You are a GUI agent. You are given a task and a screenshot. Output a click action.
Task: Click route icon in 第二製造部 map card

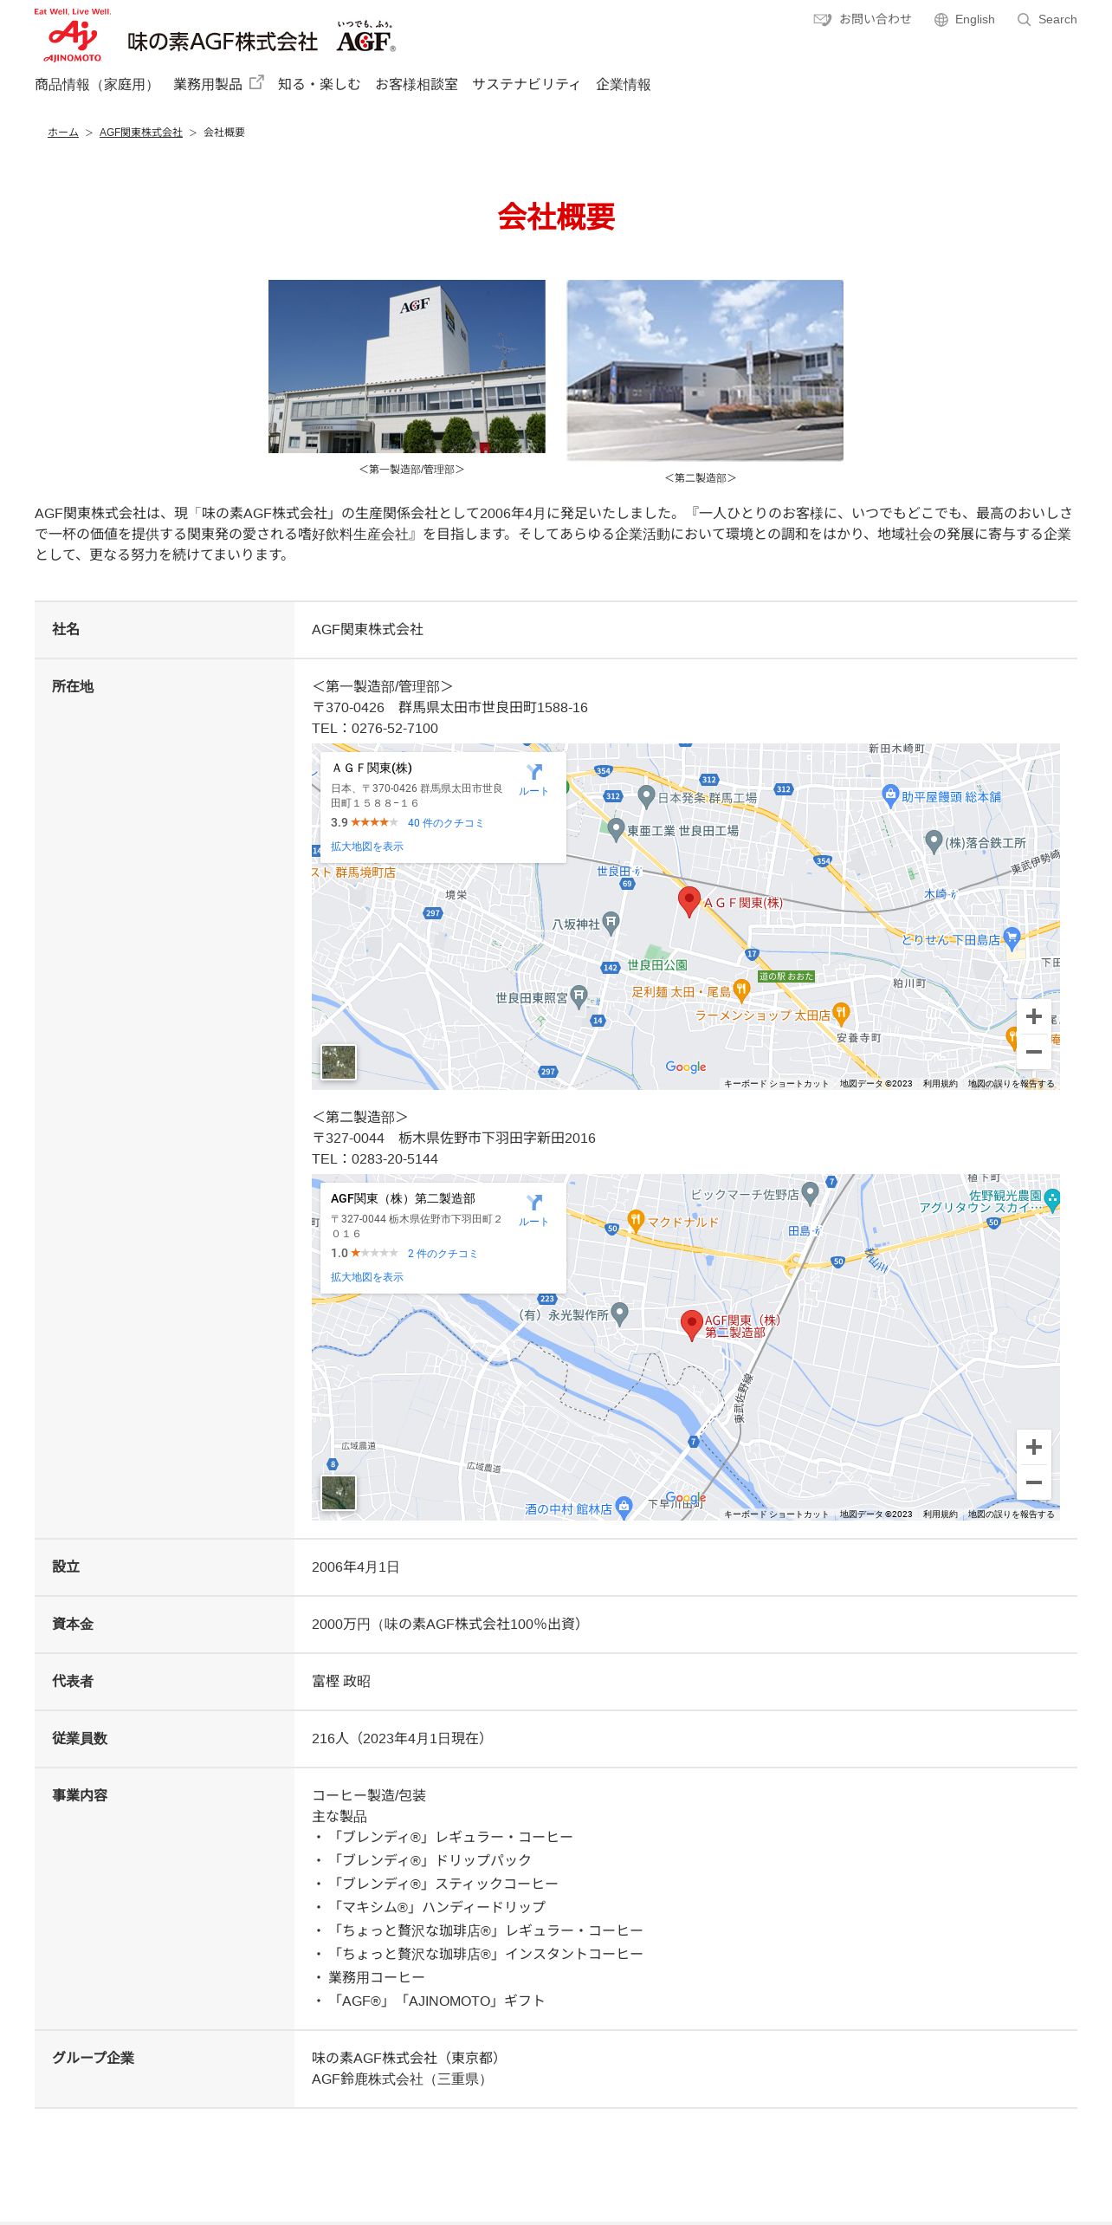(534, 1203)
